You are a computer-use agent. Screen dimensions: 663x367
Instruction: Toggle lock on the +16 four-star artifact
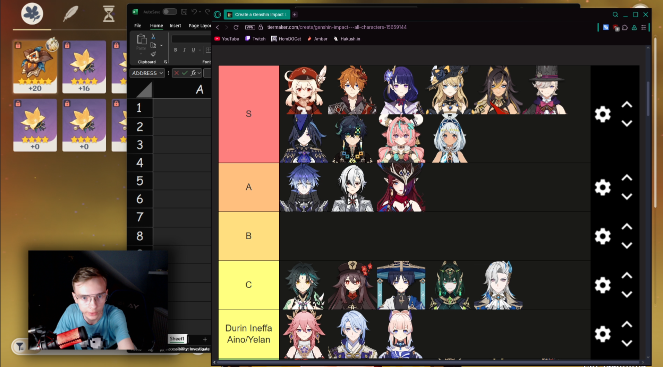[67, 45]
